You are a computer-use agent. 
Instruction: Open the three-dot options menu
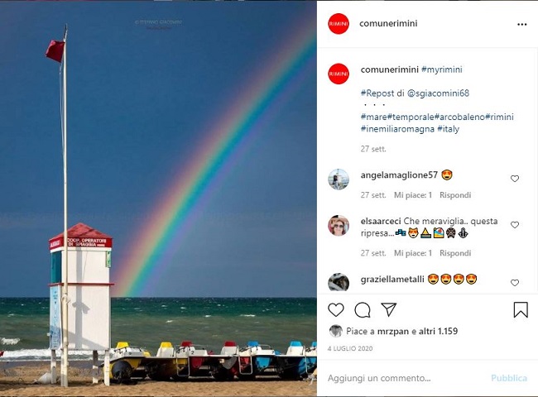[x=522, y=24]
